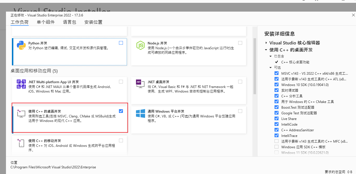This screenshot has height=174, width=356.
Task: Click the install path C:\Program Files text
Action: pyautogui.click(x=53, y=167)
